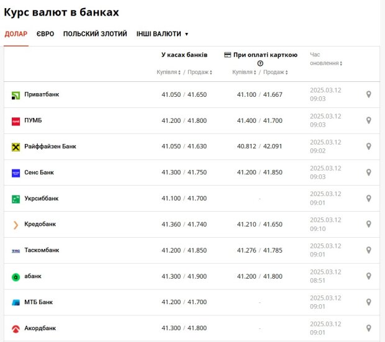Open the МТБ Банк link

(38, 302)
